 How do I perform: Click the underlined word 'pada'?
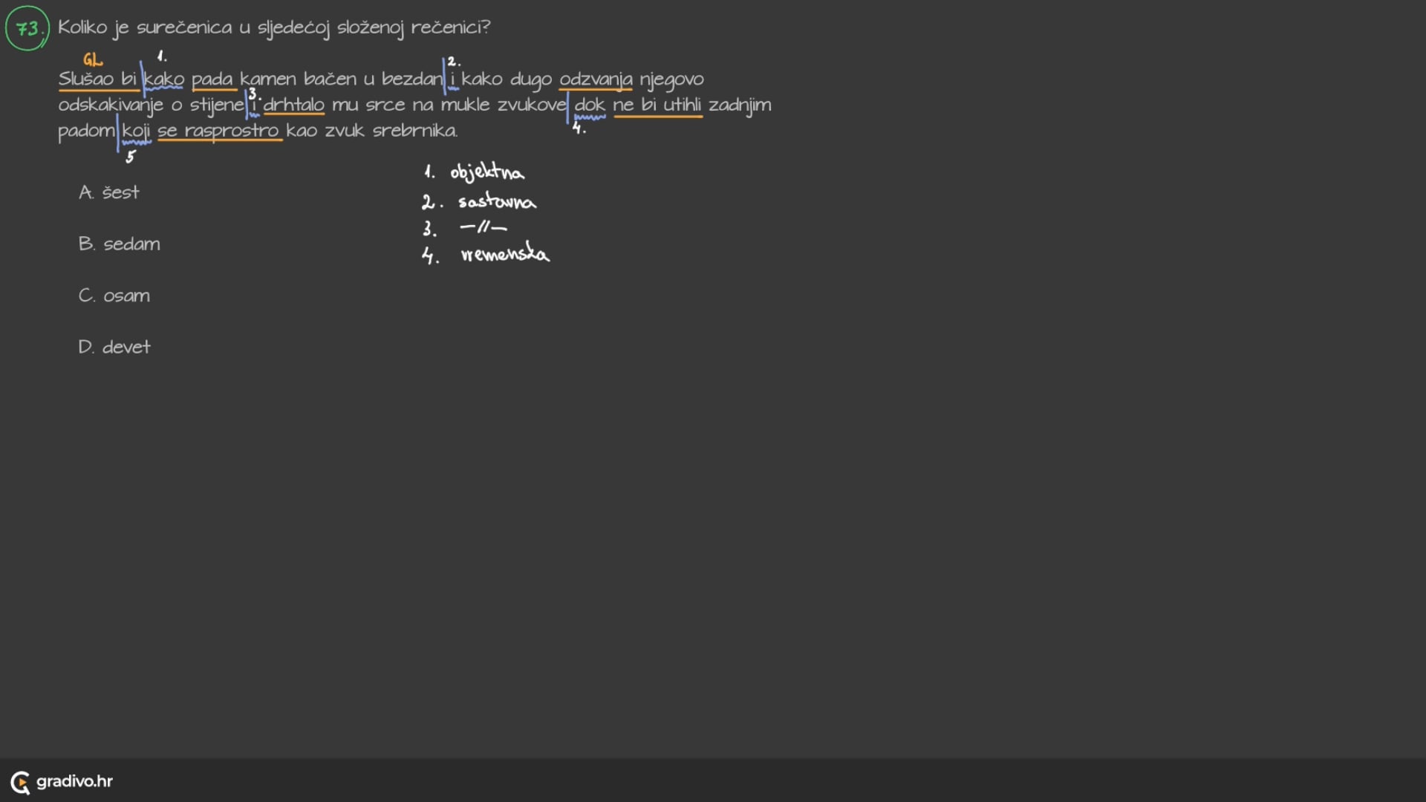tap(212, 79)
